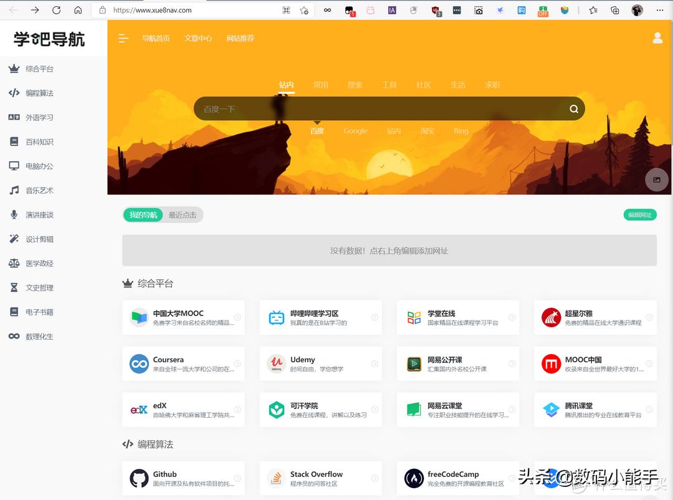This screenshot has height=500, width=673.
Task: Add page to favorites star icon
Action: pyautogui.click(x=304, y=11)
